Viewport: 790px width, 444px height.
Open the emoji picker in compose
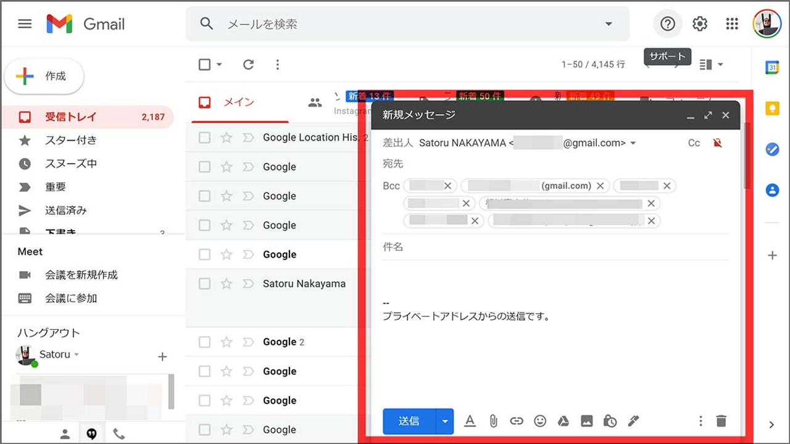coord(540,421)
